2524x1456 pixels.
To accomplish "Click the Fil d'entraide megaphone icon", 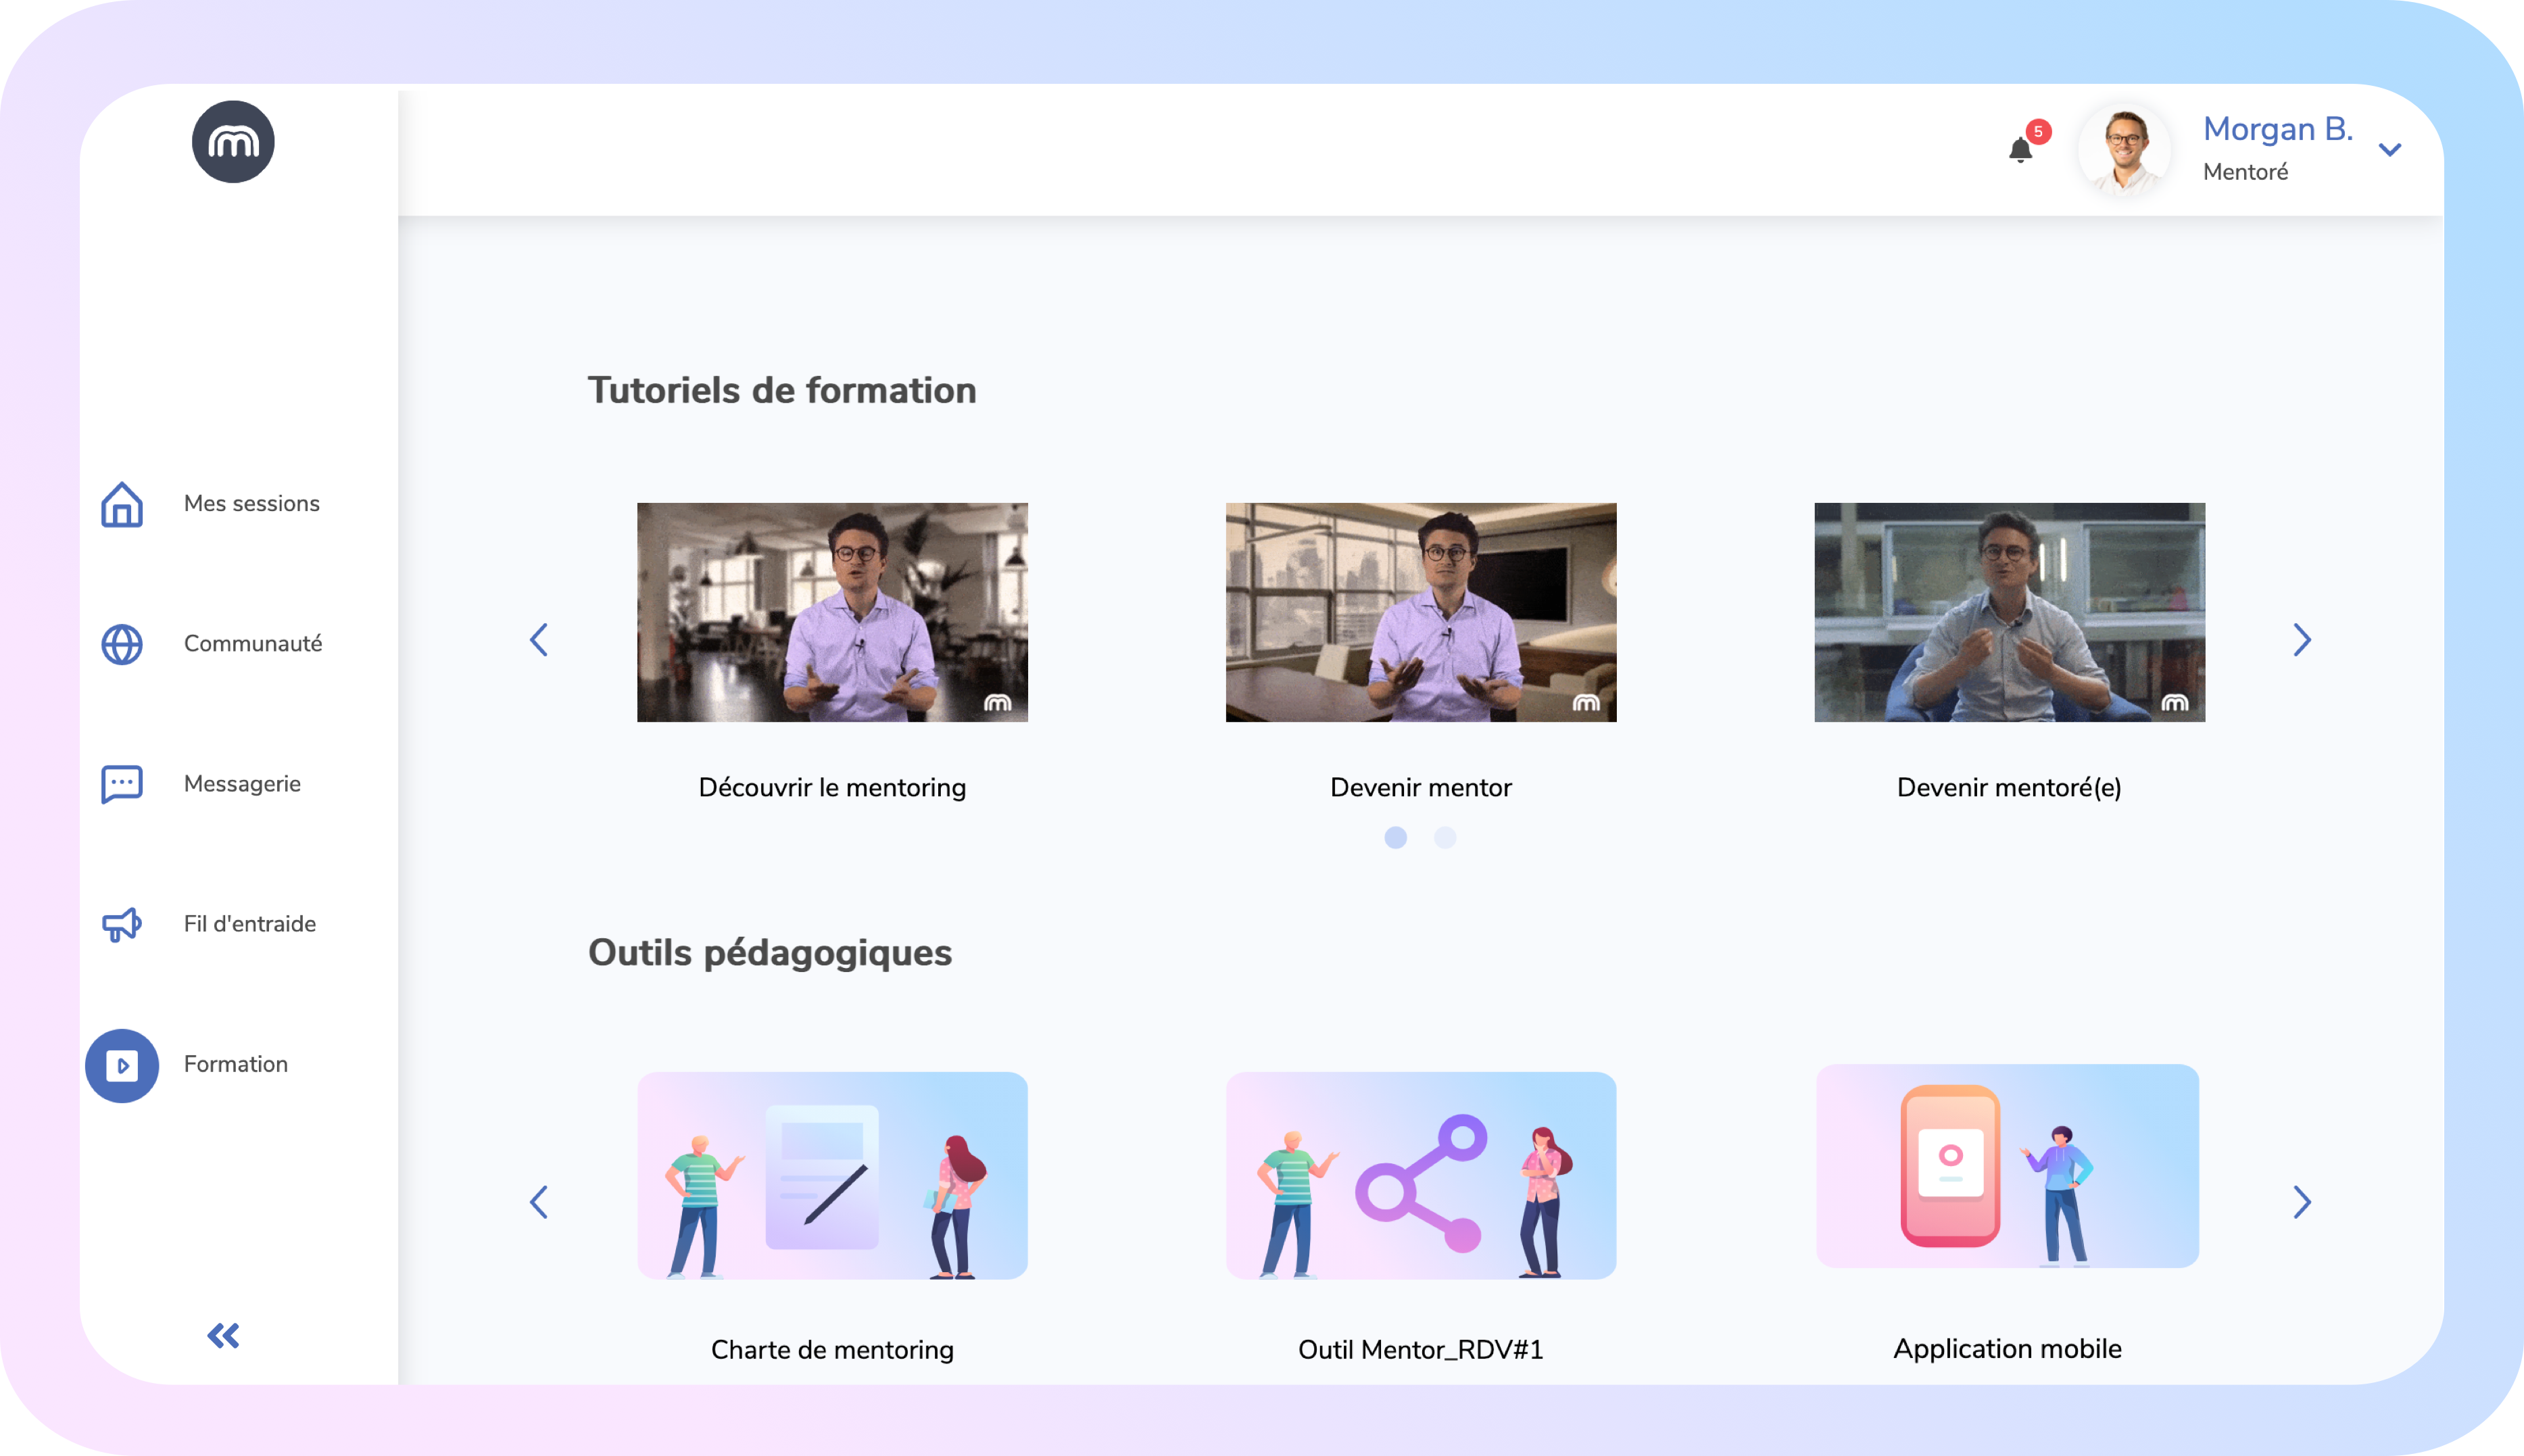I will pyautogui.click(x=122, y=924).
